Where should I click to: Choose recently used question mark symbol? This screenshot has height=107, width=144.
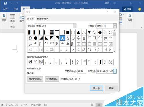[78, 62]
